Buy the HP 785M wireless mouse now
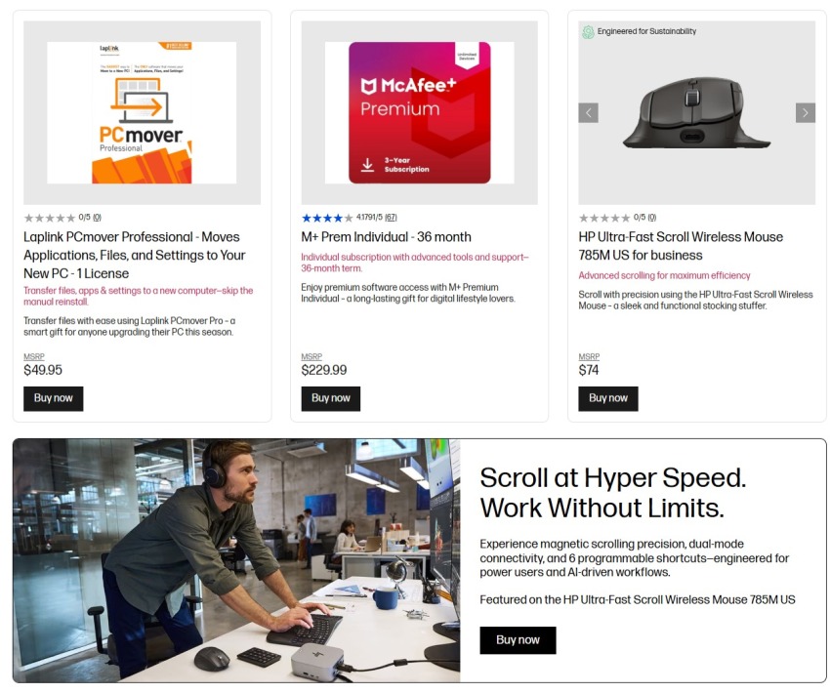830x693 pixels. tap(608, 398)
